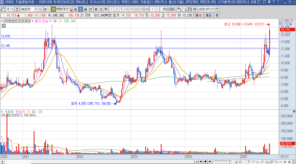Open the calendar date picker icon
This screenshot has width=296, height=164.
[217, 9]
